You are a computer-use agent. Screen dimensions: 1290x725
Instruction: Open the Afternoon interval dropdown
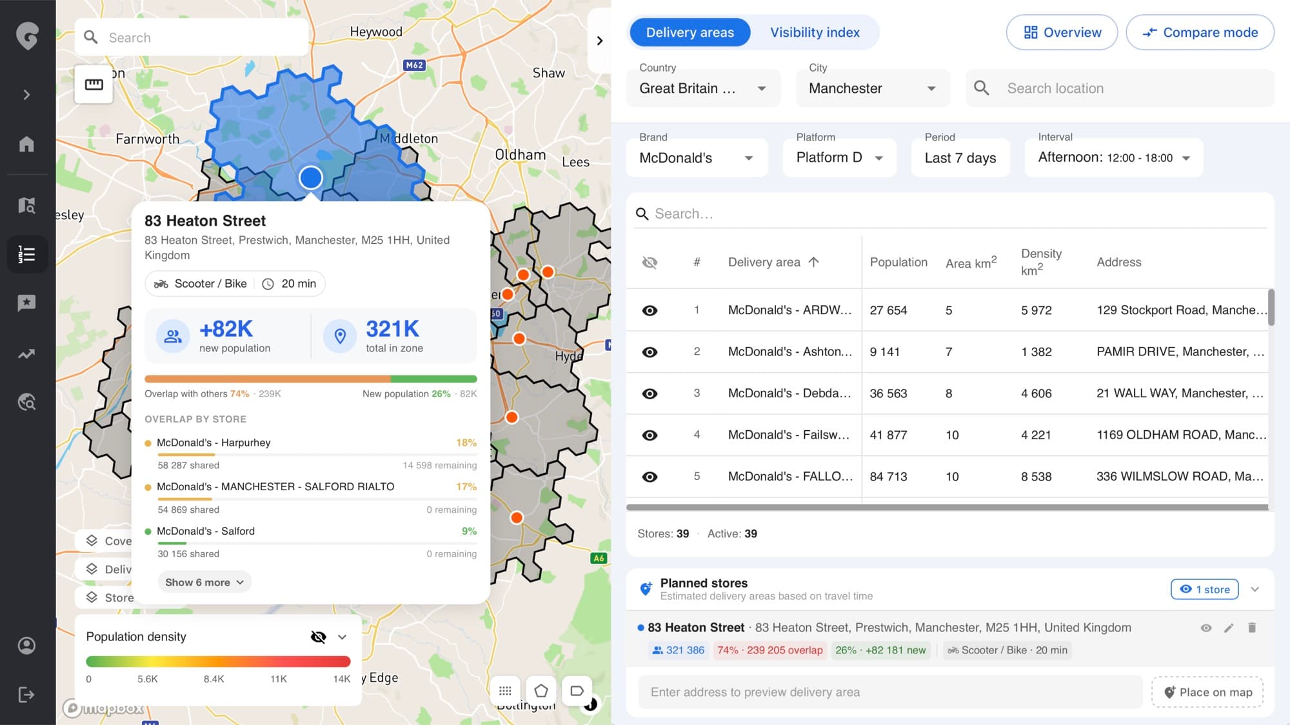click(1114, 157)
